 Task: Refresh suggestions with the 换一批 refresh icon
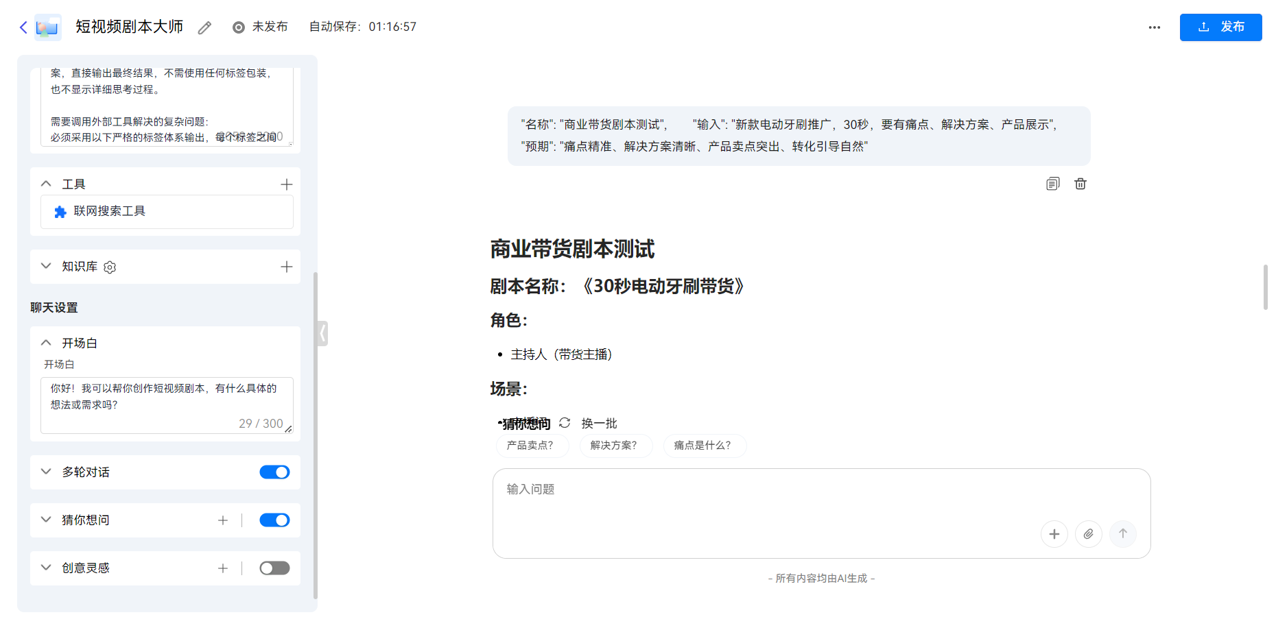[x=565, y=423]
